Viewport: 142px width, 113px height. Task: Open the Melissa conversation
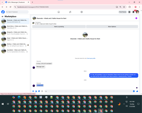pos(15,45)
